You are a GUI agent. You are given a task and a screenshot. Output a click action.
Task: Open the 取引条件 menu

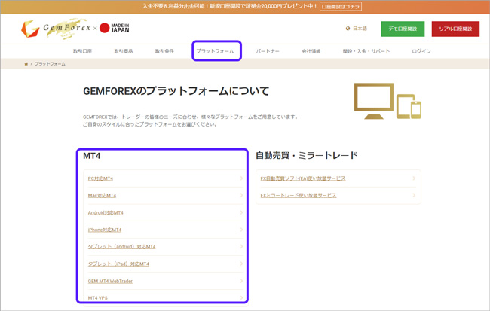[164, 51]
